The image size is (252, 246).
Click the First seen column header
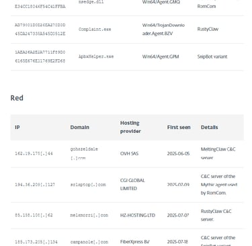click(179, 127)
